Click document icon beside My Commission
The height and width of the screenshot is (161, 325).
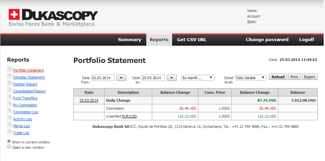[10, 104]
